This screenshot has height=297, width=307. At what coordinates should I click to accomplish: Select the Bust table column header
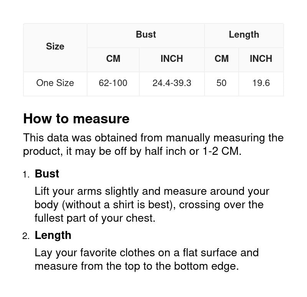pyautogui.click(x=146, y=35)
